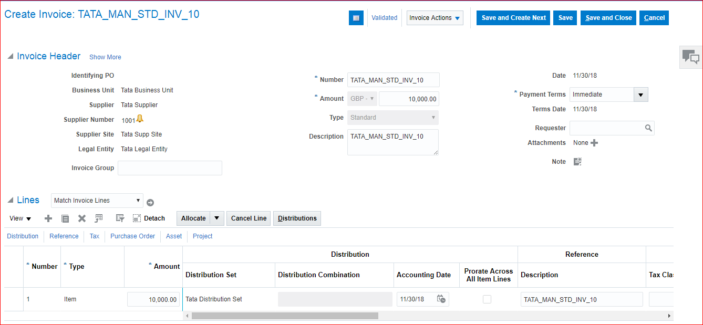Image resolution: width=703 pixels, height=325 pixels.
Task: Expand the Invoice Actions menu
Action: coord(435,18)
